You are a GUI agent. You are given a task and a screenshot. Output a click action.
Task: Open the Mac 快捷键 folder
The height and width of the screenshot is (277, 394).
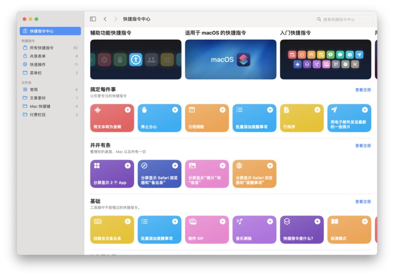coord(50,106)
